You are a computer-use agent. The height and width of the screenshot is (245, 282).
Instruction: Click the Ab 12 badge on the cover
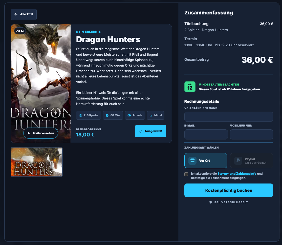[x=20, y=31]
